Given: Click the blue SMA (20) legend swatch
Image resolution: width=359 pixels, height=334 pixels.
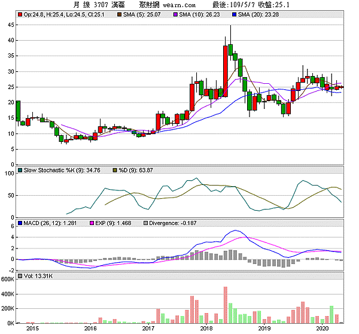Looking at the screenshot, I should click(234, 14).
